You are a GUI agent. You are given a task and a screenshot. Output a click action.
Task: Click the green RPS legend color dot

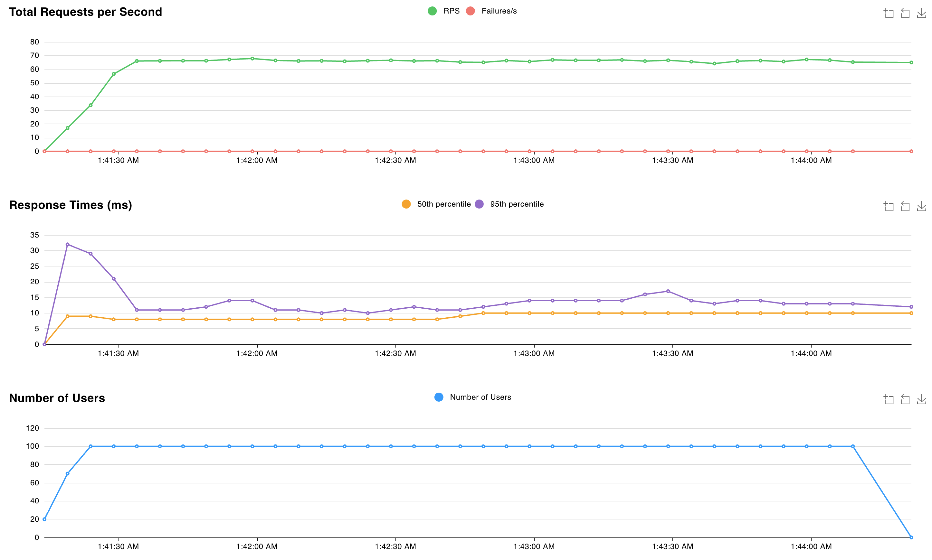(x=432, y=11)
